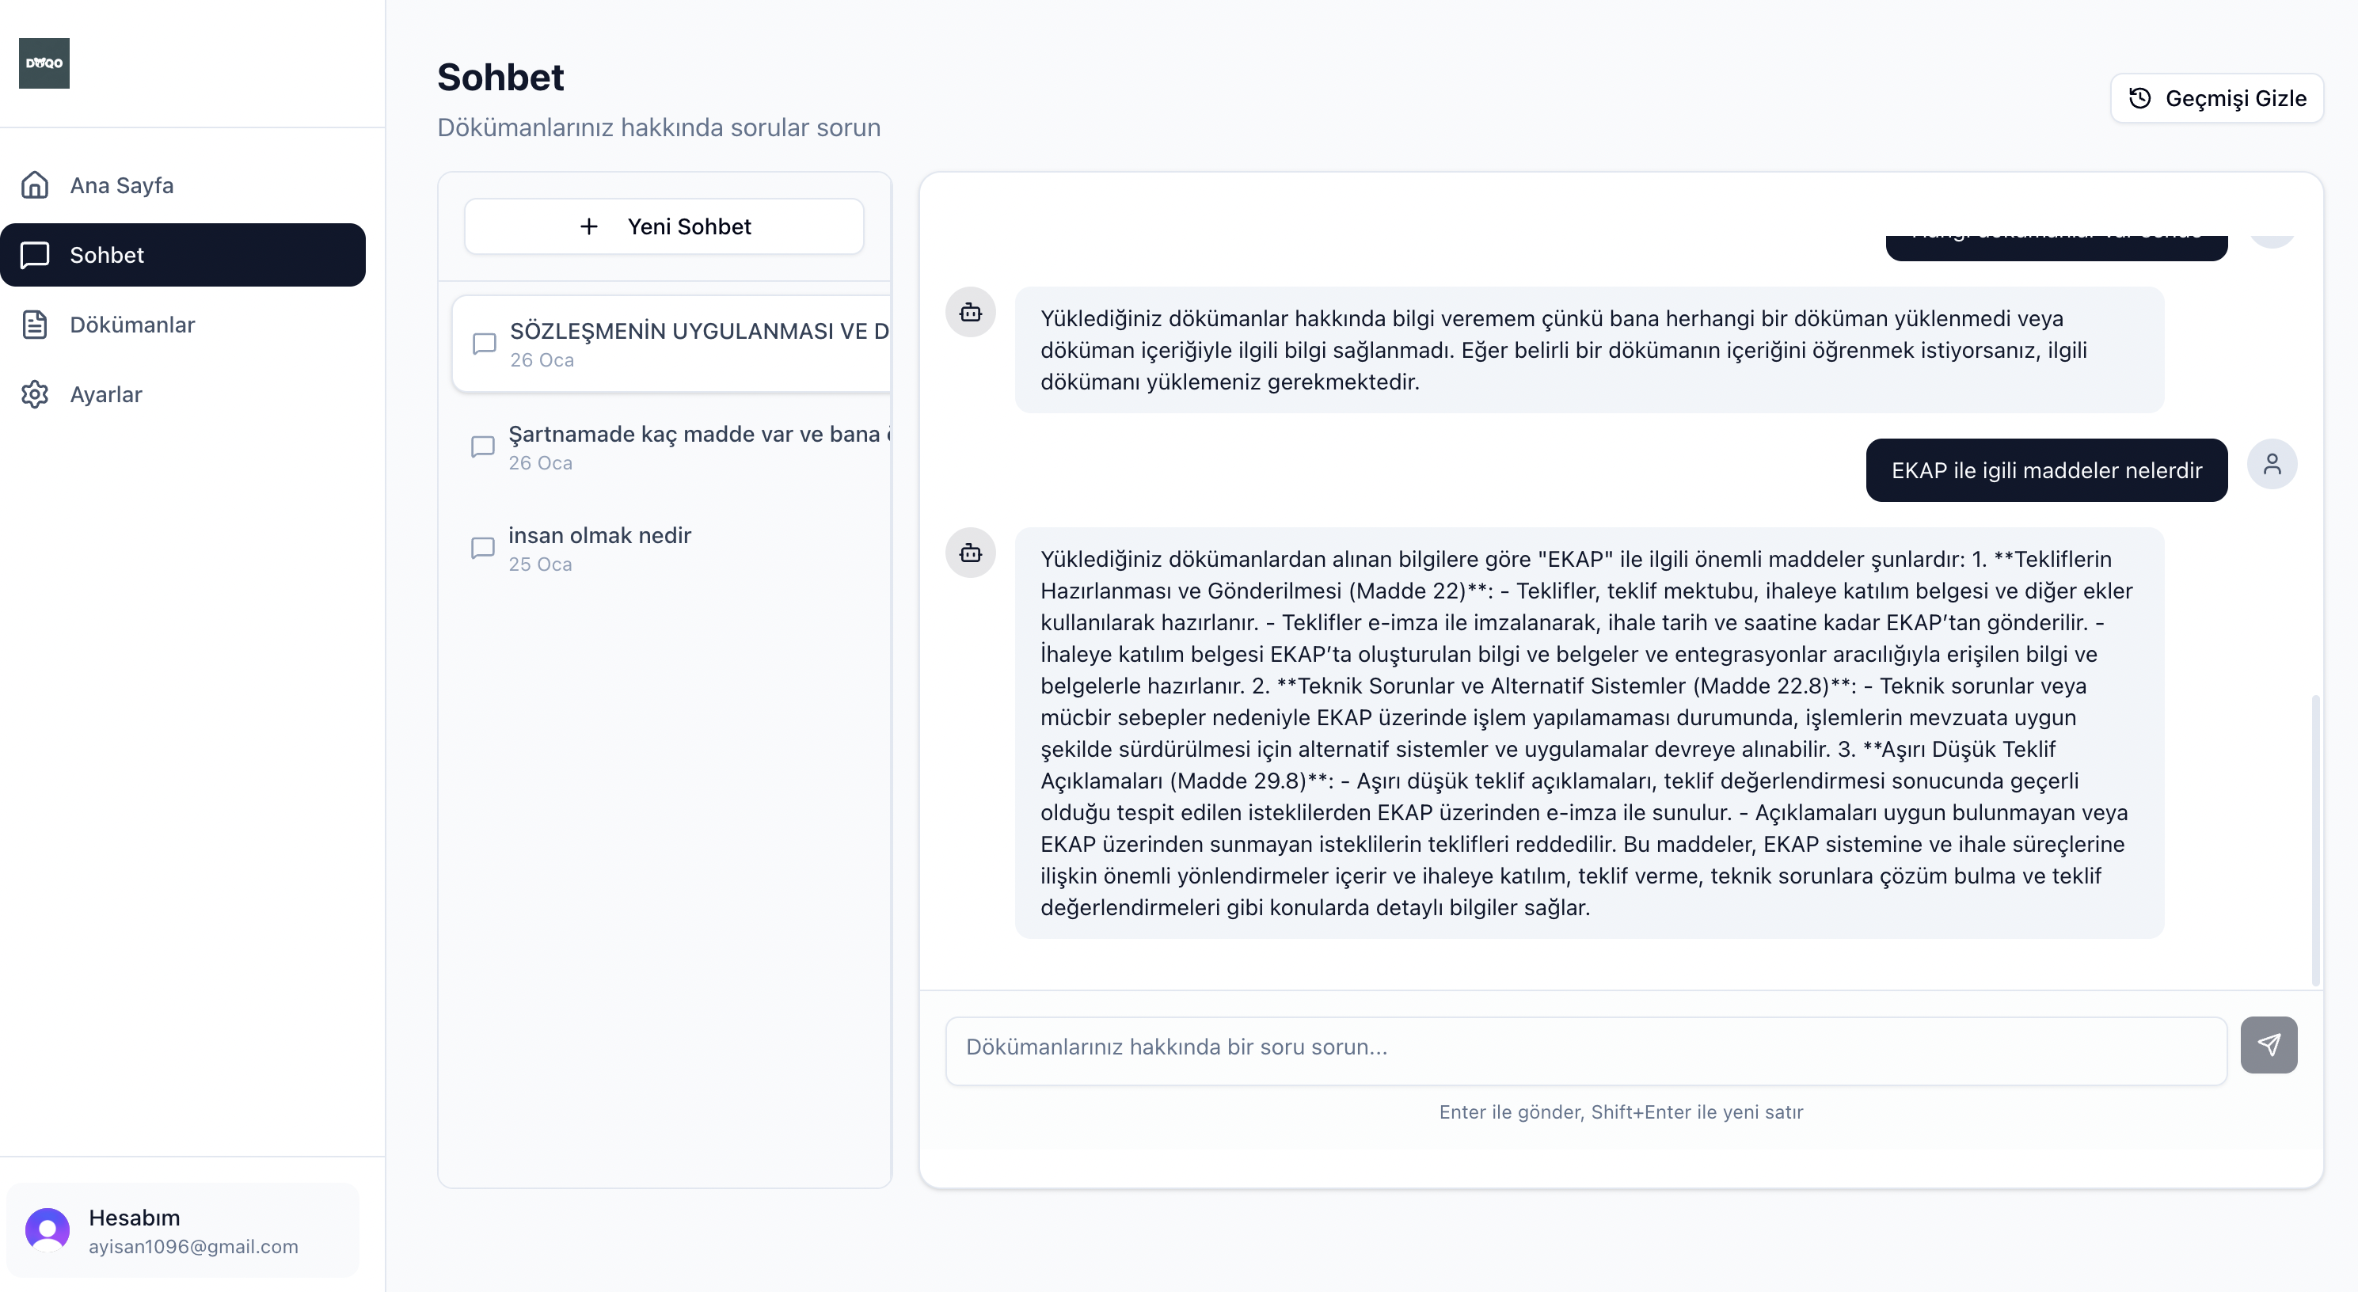
Task: Click the chat icon next to insan olmak nedir
Action: (483, 547)
